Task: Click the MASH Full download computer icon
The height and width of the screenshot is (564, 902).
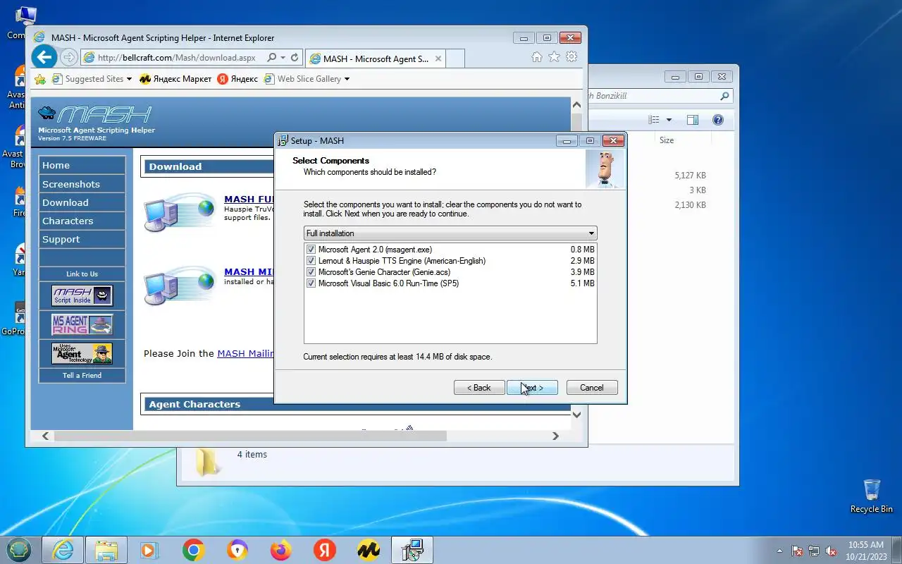Action: click(x=178, y=212)
